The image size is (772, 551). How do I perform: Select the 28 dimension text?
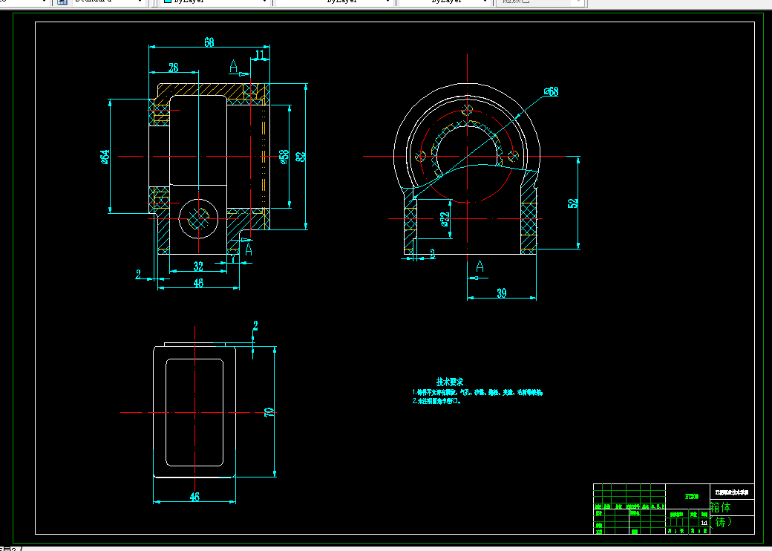[173, 68]
